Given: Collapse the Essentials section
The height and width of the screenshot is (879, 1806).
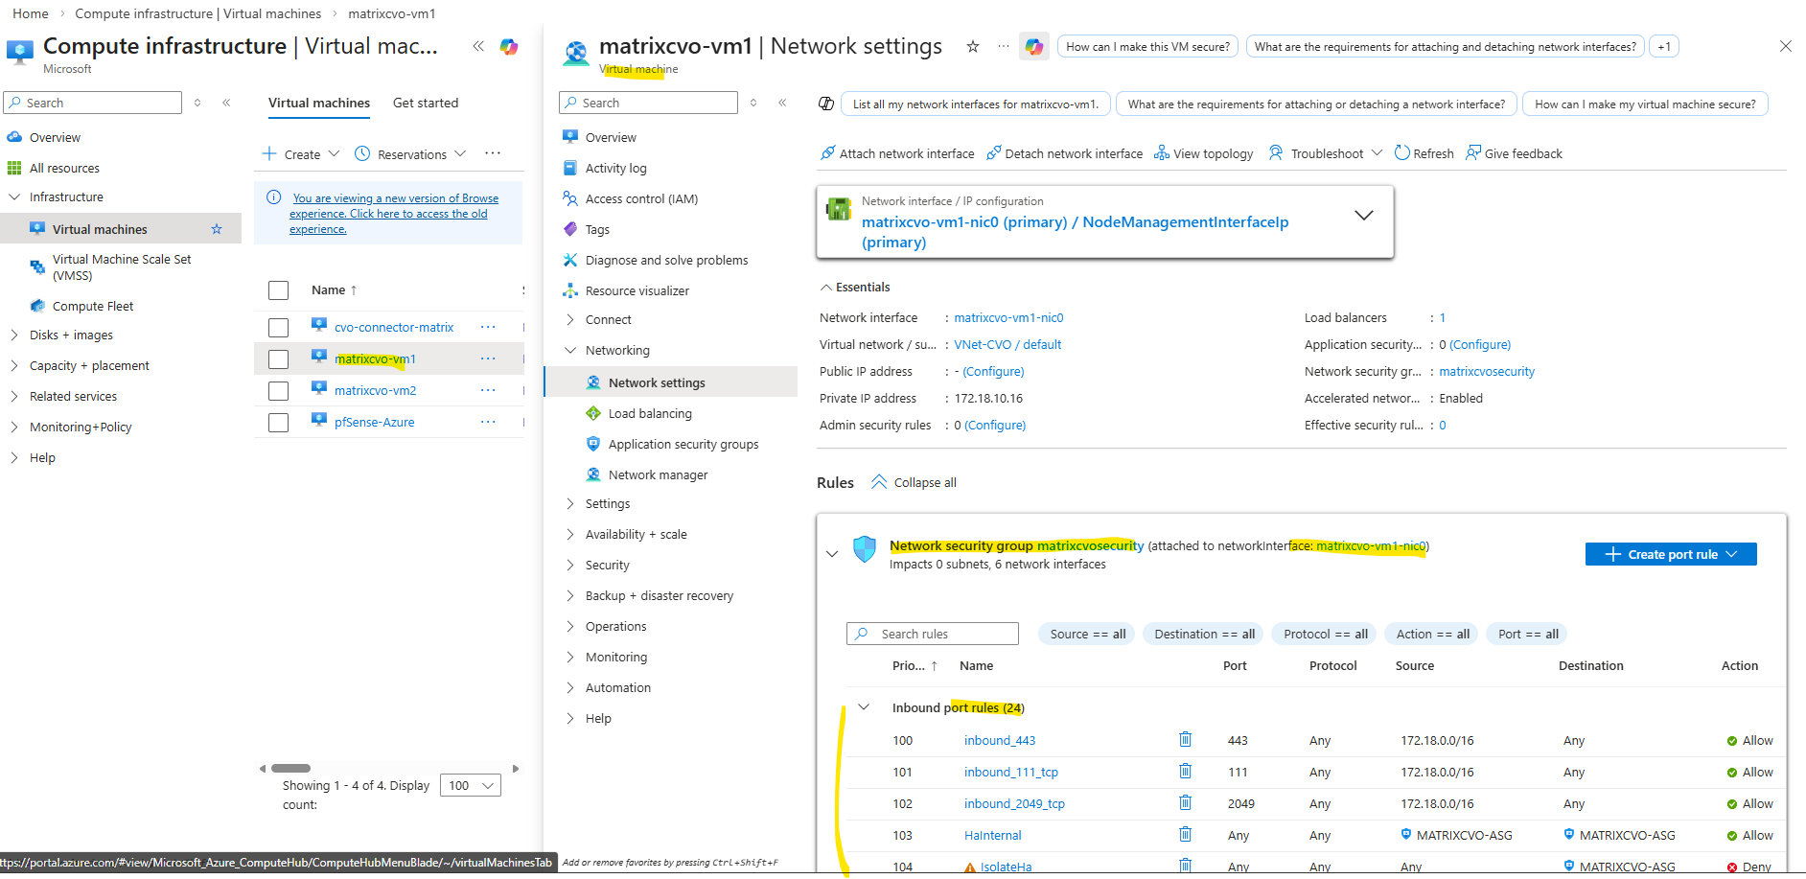Looking at the screenshot, I should (855, 287).
